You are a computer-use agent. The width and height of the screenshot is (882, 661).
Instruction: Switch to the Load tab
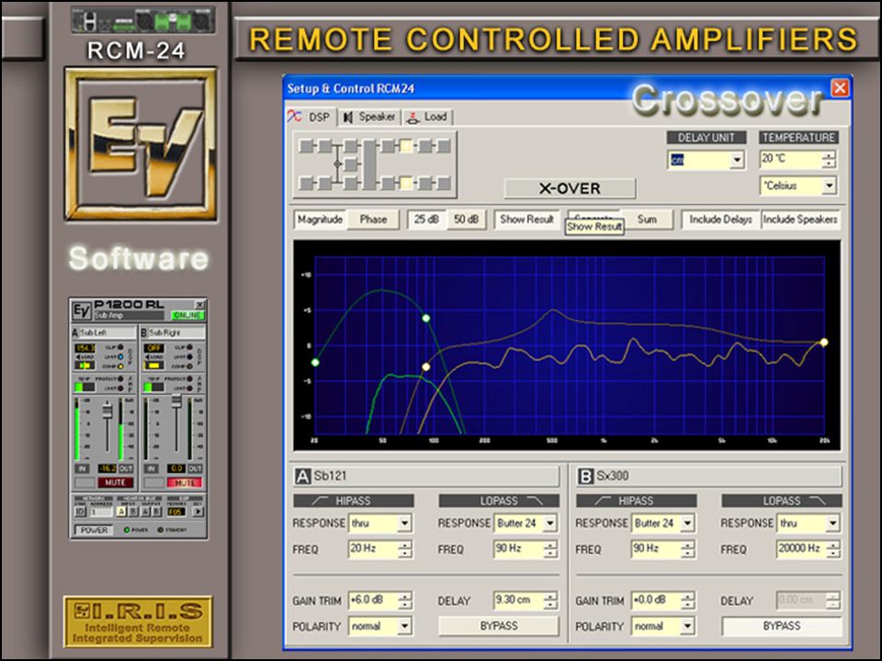pos(427,117)
